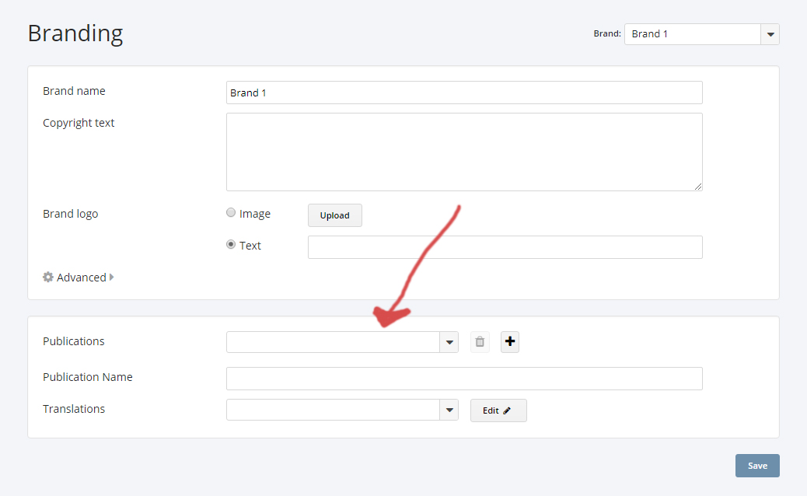The image size is (807, 496).
Task: Click the gear icon beside Advanced
Action: (x=48, y=278)
